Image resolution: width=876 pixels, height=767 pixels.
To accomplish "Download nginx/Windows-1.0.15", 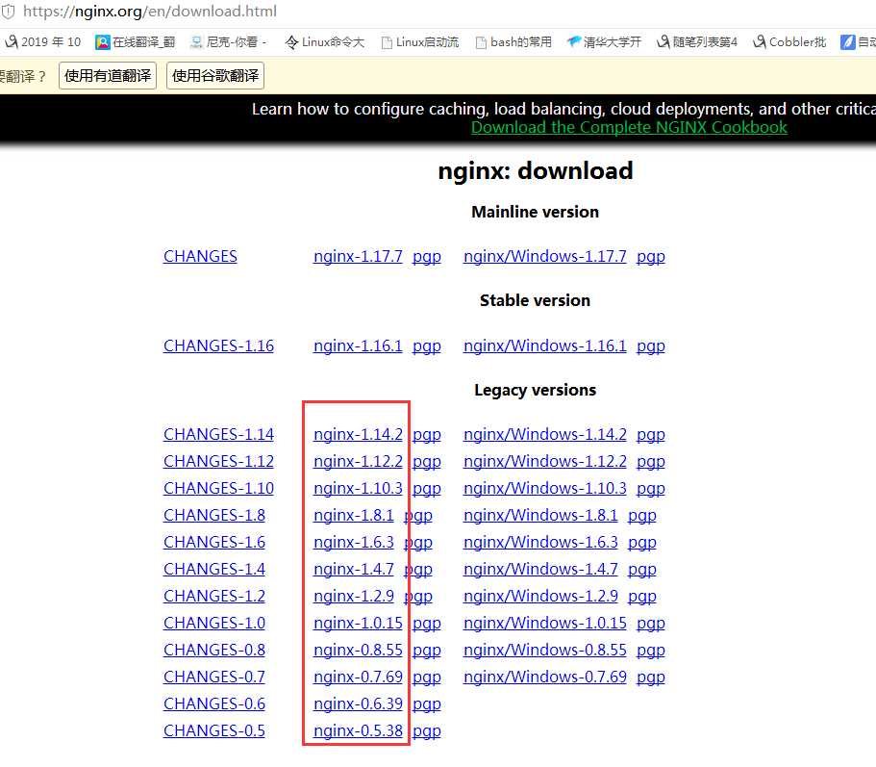I will point(544,623).
